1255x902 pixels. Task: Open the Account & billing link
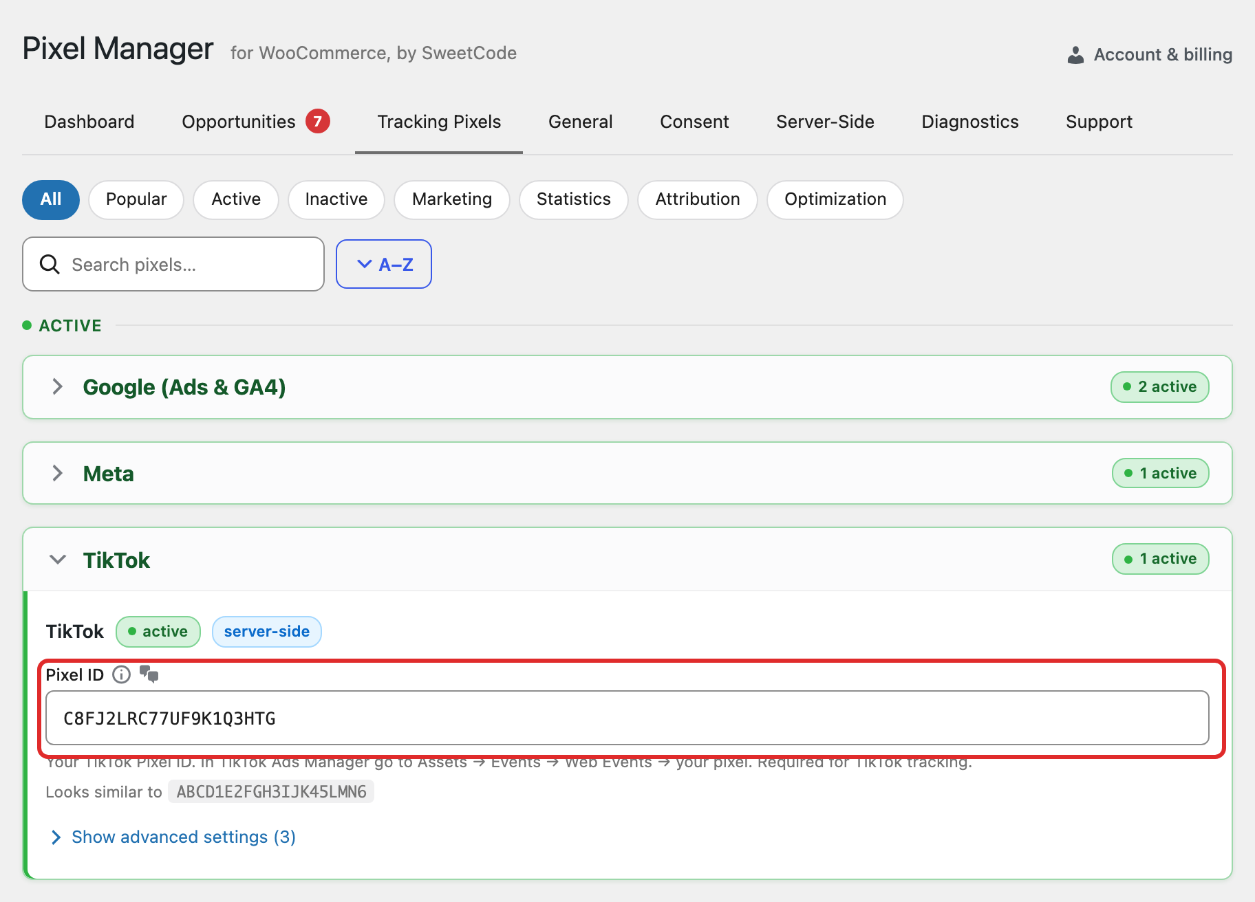[x=1149, y=54]
